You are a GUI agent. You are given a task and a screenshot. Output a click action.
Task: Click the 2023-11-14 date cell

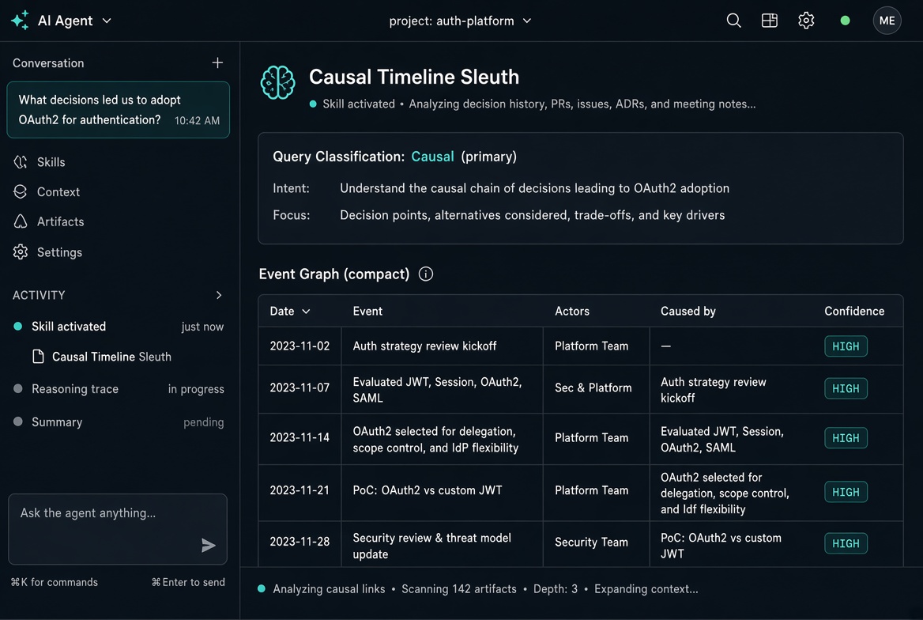300,437
